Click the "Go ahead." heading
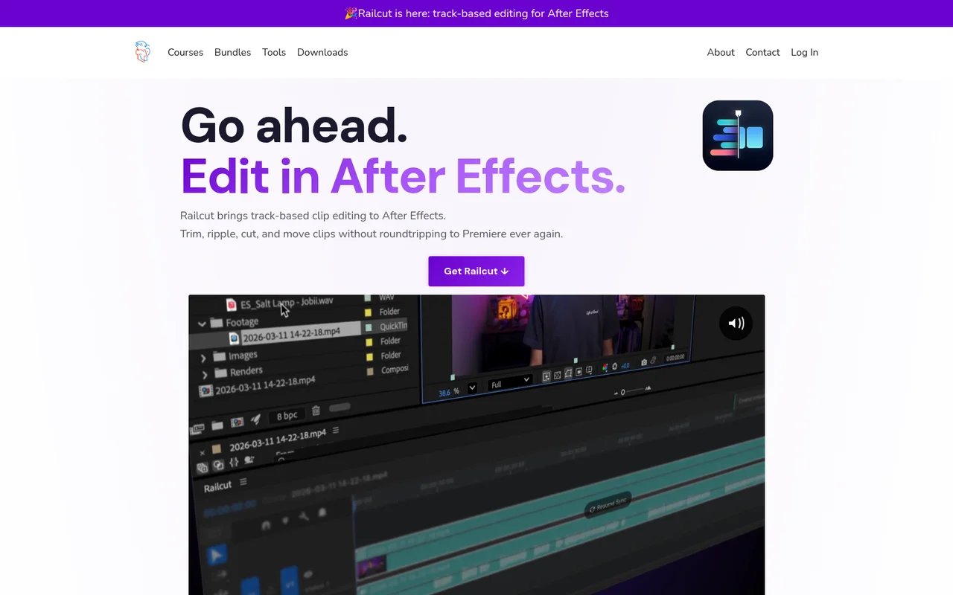 (294, 125)
